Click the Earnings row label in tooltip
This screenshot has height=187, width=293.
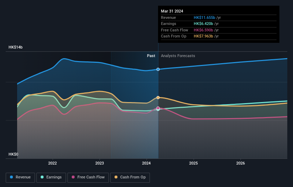168,24
